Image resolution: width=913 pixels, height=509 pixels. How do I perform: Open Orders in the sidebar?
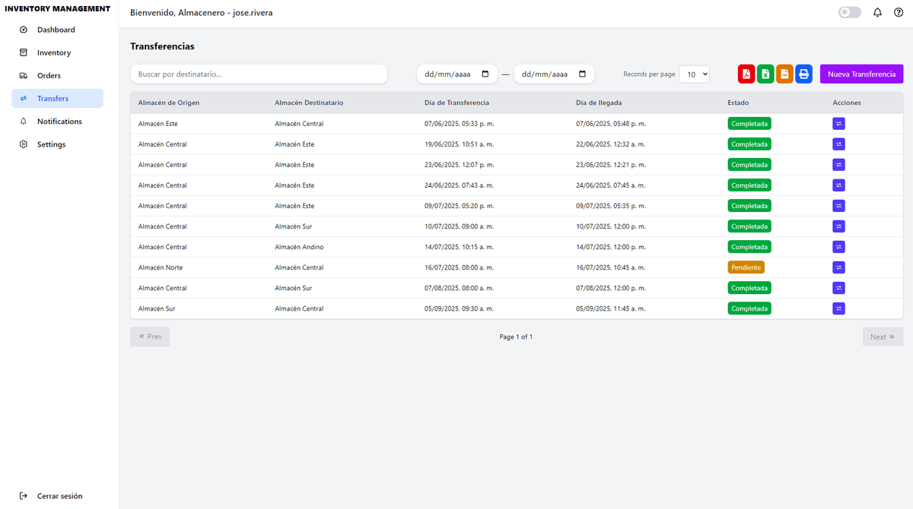(x=57, y=75)
